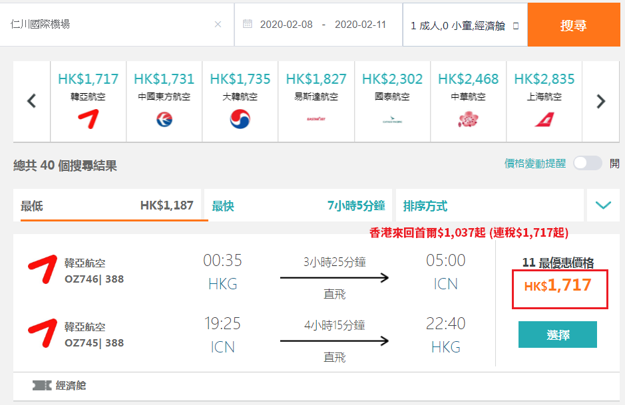Click the ticket icon beside 經濟艙
Image resolution: width=625 pixels, height=405 pixels.
pos(42,386)
